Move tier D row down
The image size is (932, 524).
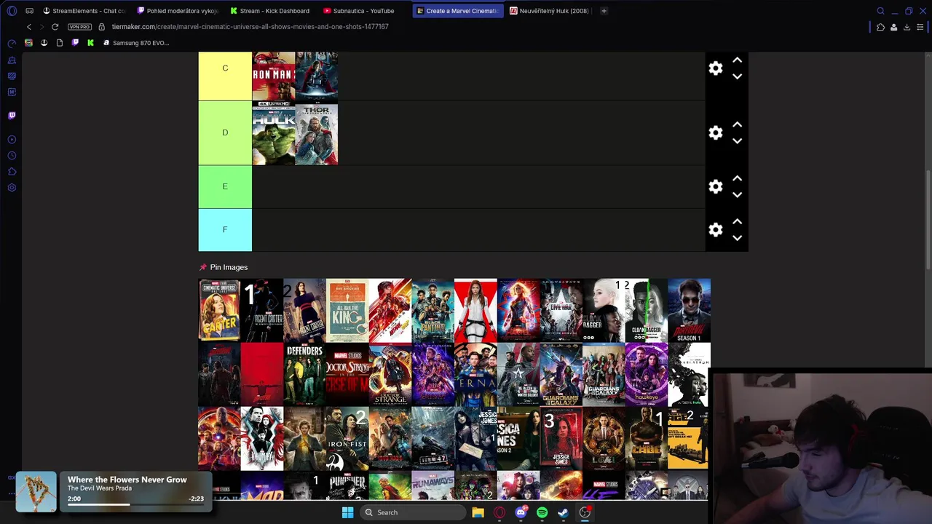pyautogui.click(x=737, y=141)
